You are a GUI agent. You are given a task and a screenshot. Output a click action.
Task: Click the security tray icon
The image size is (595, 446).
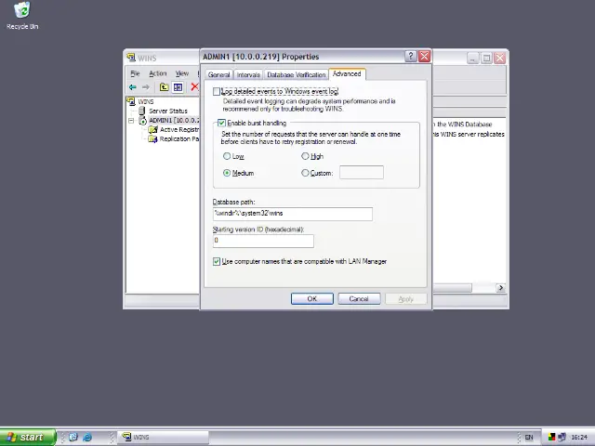tap(551, 438)
